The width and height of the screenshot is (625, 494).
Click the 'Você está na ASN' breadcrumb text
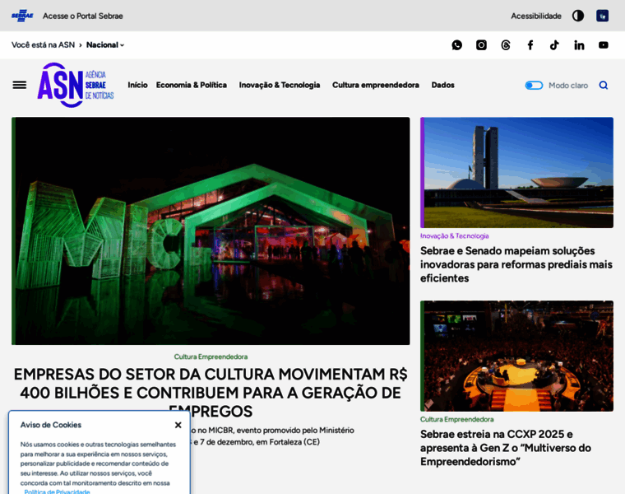pos(43,45)
